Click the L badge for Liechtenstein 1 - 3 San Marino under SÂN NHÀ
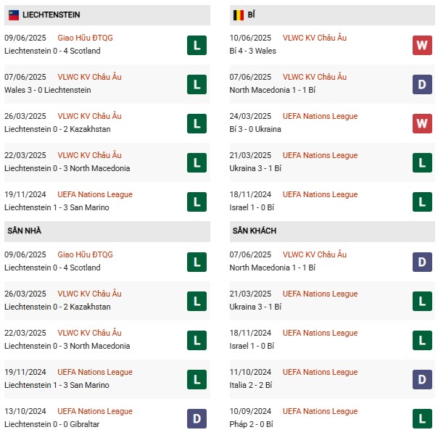This screenshot has height=435, width=438. [197, 379]
